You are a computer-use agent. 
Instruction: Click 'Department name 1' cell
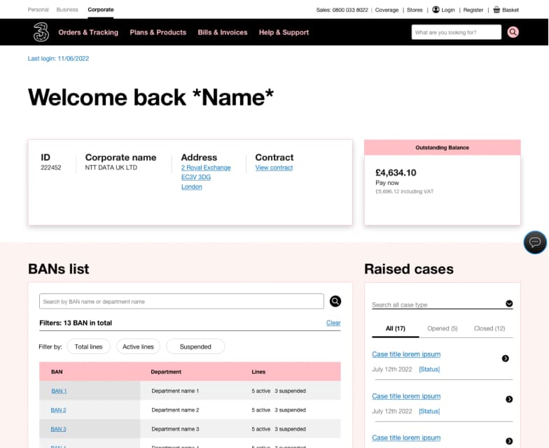(175, 391)
